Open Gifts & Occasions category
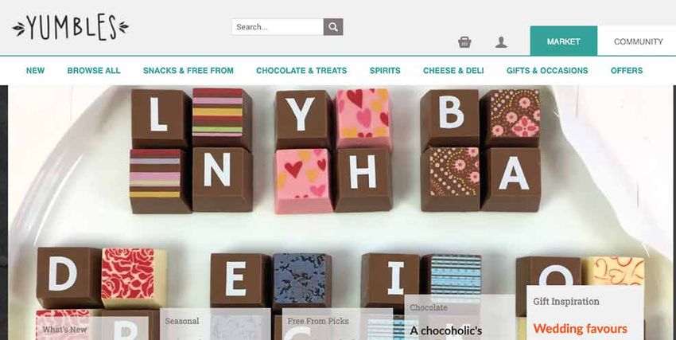The width and height of the screenshot is (676, 340). pyautogui.click(x=547, y=71)
